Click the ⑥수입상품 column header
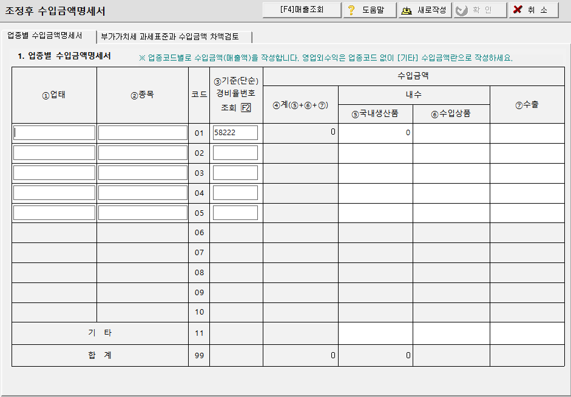The image size is (571, 397). click(x=451, y=114)
